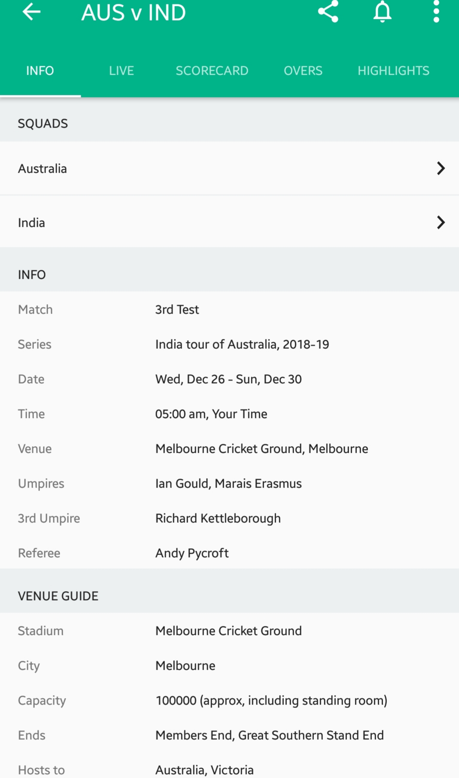Open match notifications via bell icon
The image size is (459, 778).
[382, 11]
